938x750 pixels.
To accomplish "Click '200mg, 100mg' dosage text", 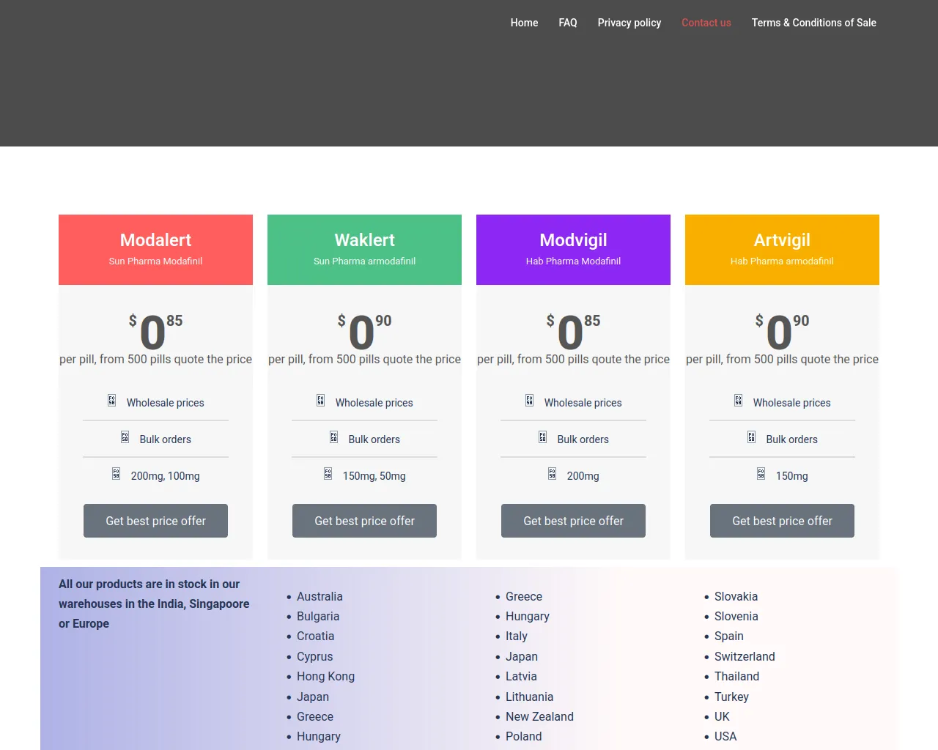I will coord(165,476).
